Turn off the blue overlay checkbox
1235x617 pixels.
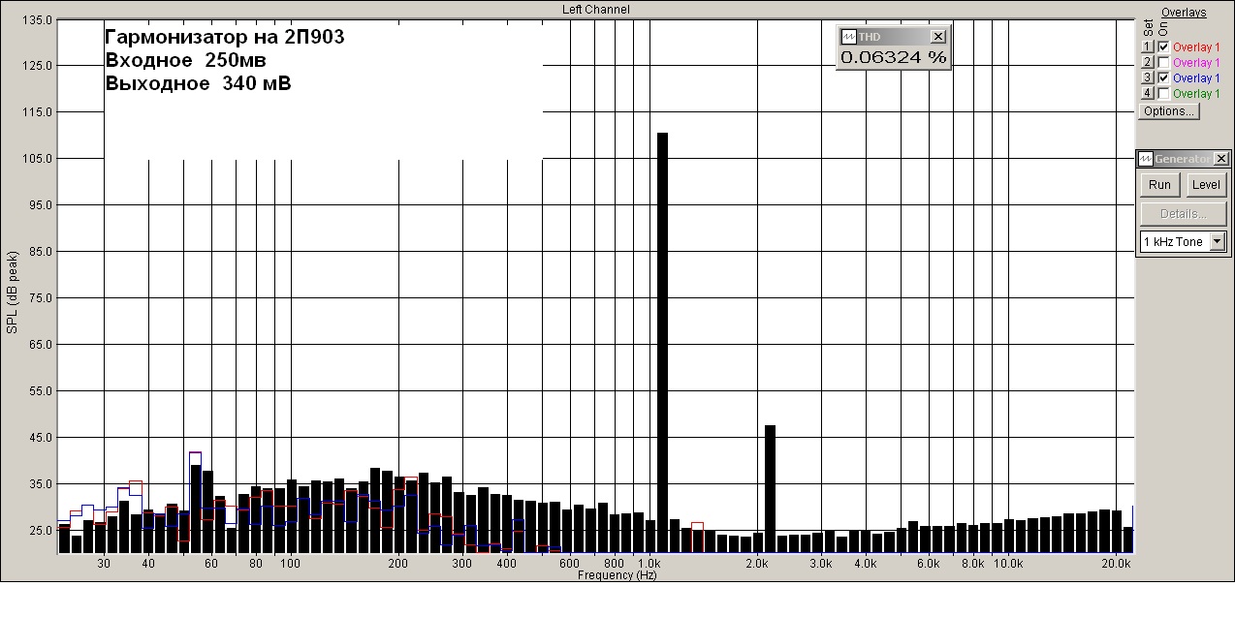[x=1163, y=77]
